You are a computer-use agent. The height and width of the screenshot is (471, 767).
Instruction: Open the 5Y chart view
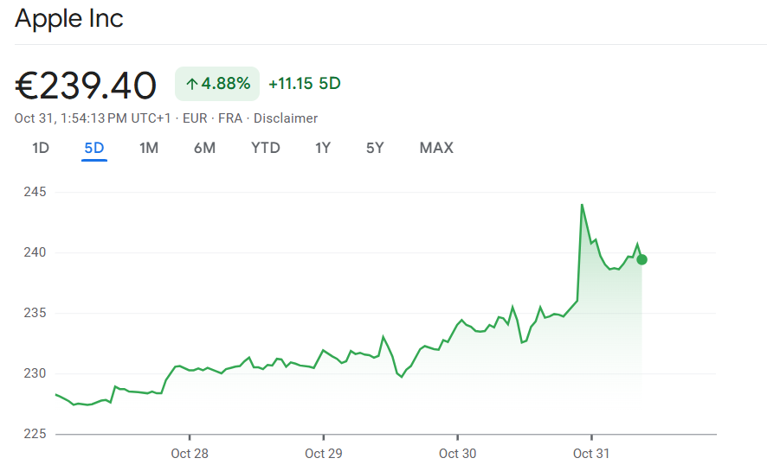[x=375, y=148]
